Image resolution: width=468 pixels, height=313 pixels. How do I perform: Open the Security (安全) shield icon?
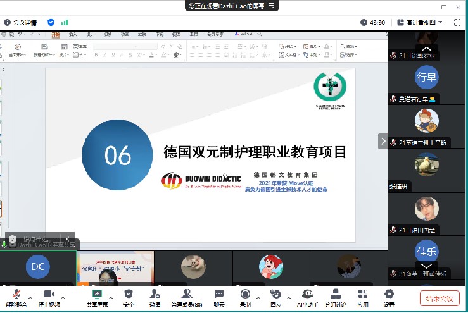point(129,295)
